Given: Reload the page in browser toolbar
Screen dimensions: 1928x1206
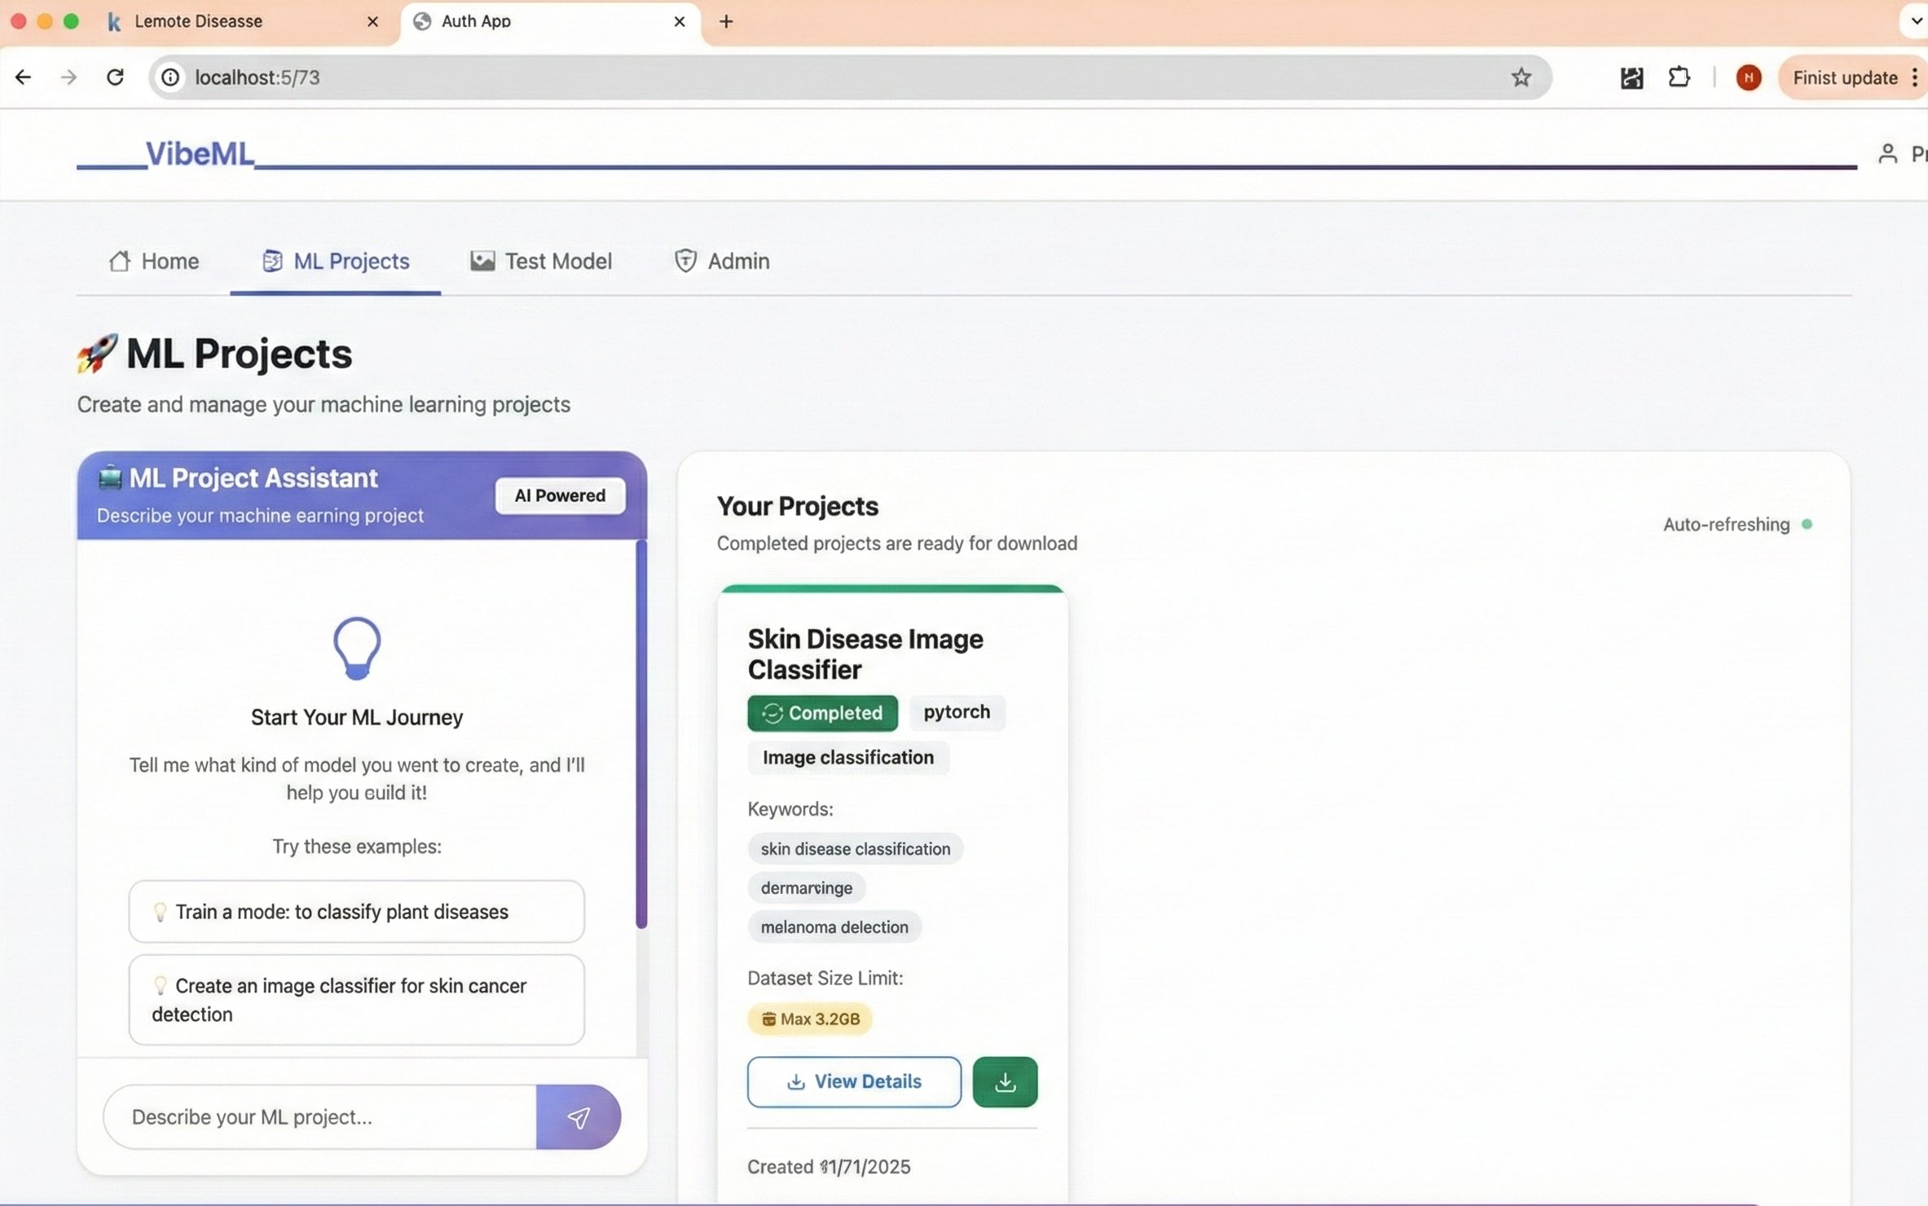Looking at the screenshot, I should (115, 77).
